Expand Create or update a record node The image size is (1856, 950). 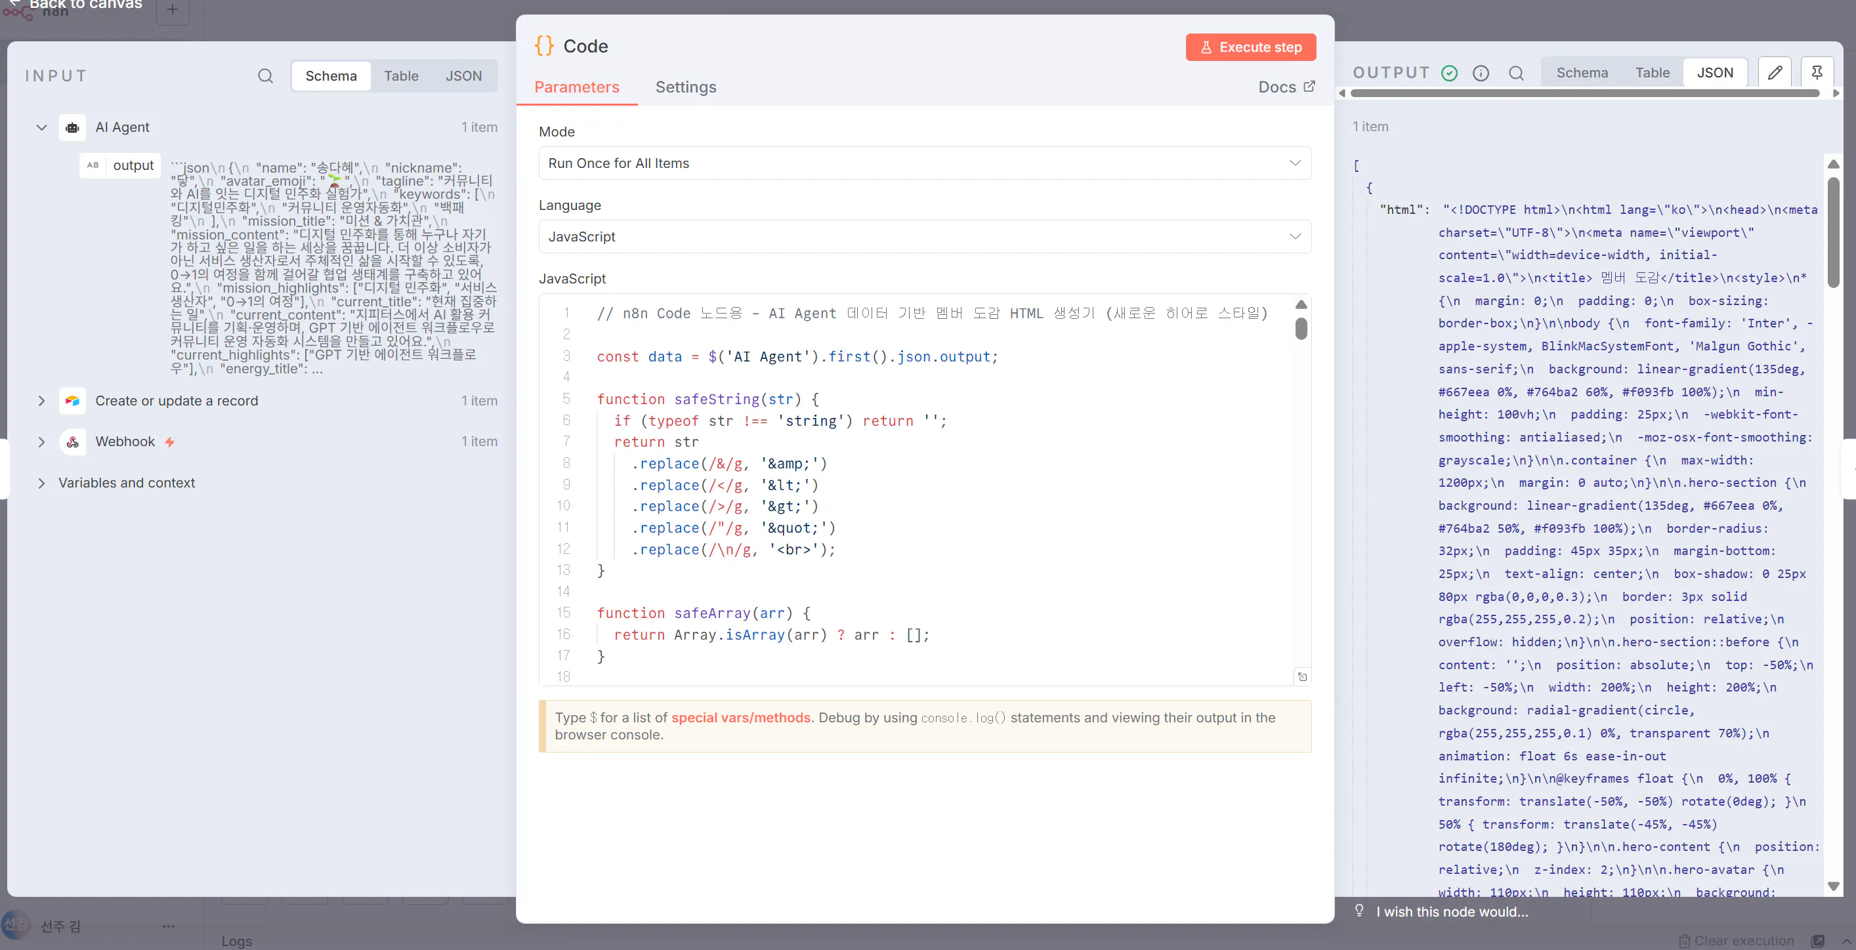[41, 401]
